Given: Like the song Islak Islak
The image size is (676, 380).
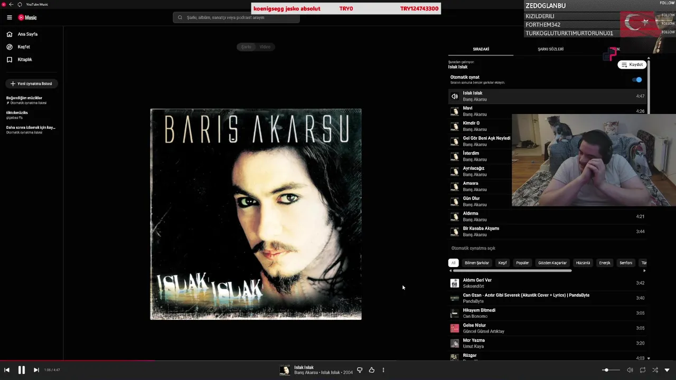Looking at the screenshot, I should coord(372,370).
